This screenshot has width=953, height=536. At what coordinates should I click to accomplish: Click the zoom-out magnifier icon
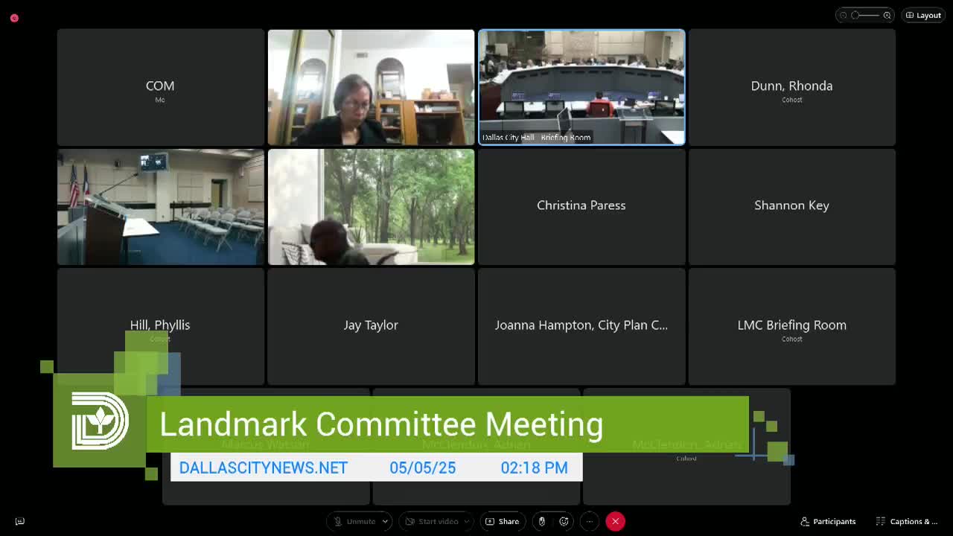coord(842,15)
